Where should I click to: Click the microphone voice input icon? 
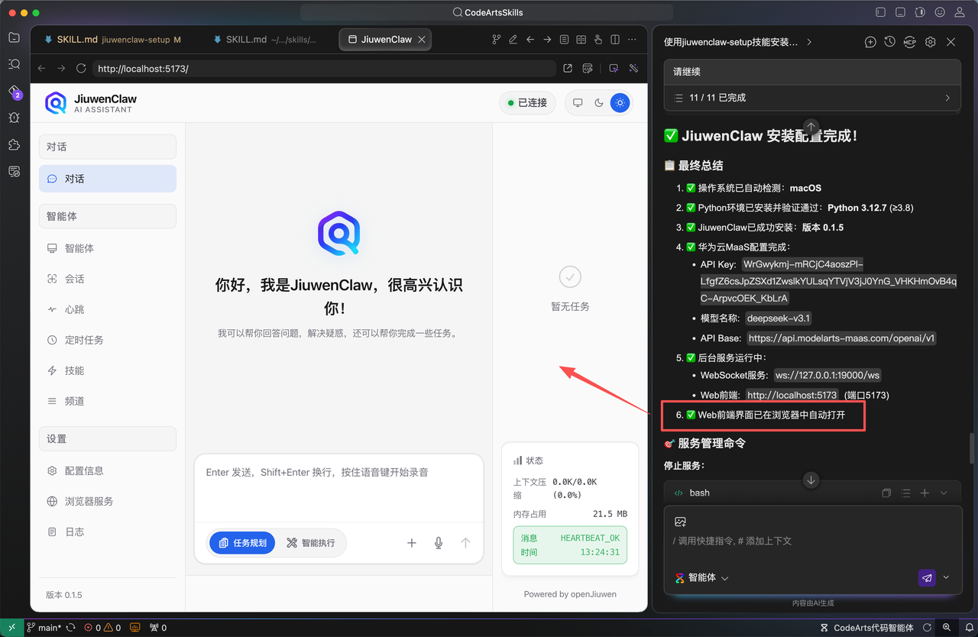(x=439, y=543)
